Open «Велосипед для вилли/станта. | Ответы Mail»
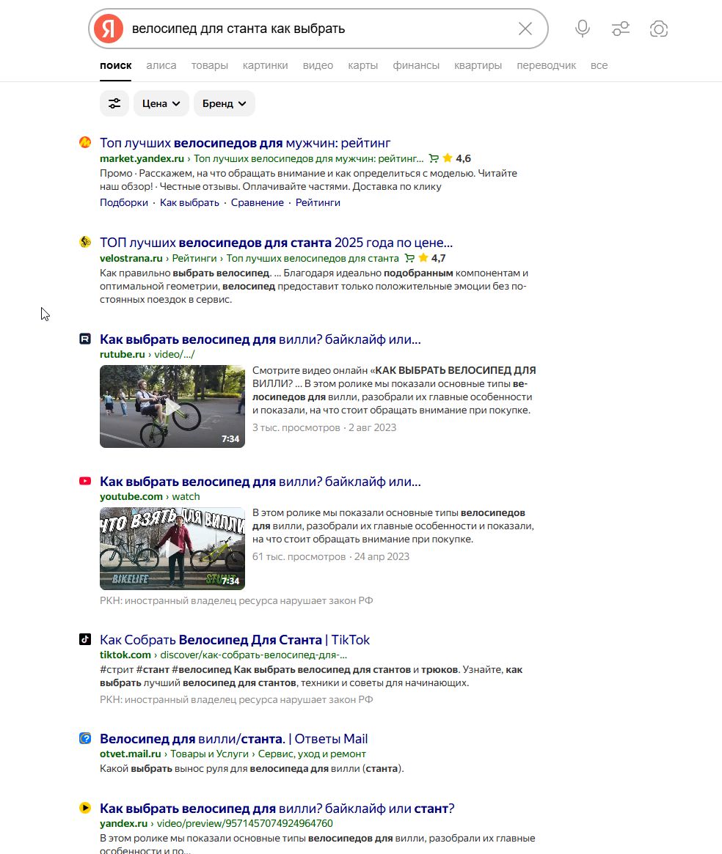This screenshot has height=854, width=722. 233,738
